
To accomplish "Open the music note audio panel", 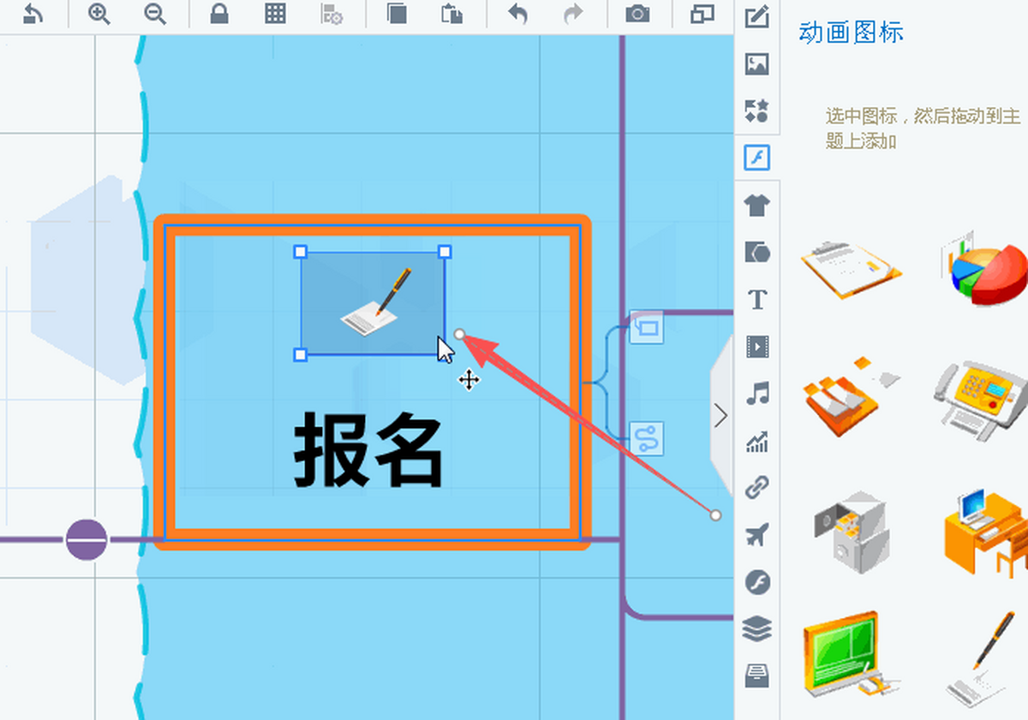I will coord(757,394).
